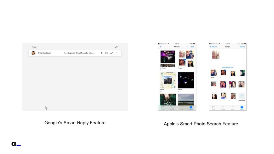Screen dimensions: 274x154
Task: Open the 'Feedback on Smart Reply for Inbox' subject
Action: click(80, 53)
